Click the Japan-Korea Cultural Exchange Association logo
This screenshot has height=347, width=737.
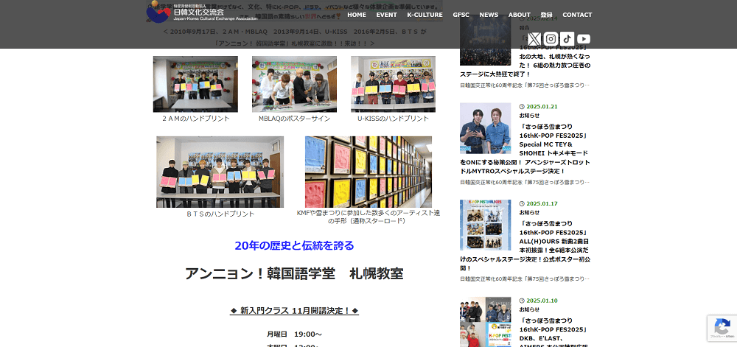(202, 13)
